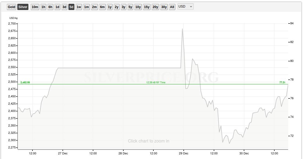Image resolution: width=303 pixels, height=159 pixels.
Task: Select the 2m range button
Action: click(94, 7)
